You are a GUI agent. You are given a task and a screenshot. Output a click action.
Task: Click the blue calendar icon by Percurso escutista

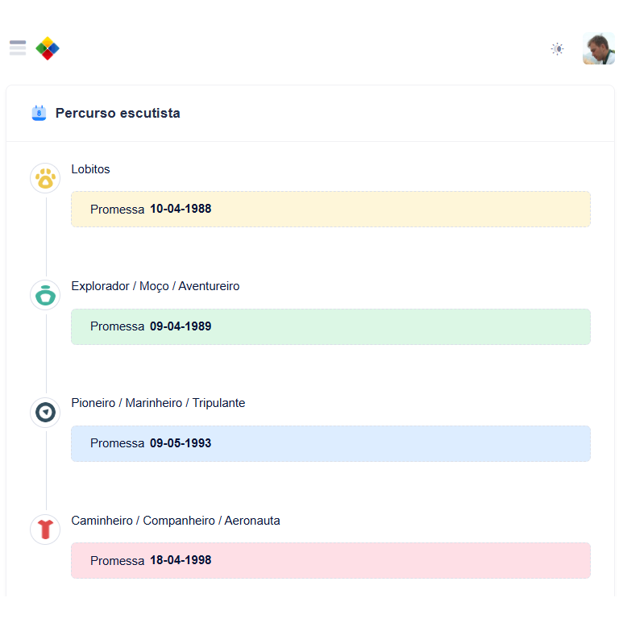pos(39,113)
